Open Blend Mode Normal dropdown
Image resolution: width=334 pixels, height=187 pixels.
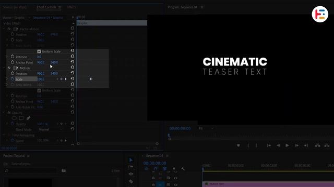51,129
